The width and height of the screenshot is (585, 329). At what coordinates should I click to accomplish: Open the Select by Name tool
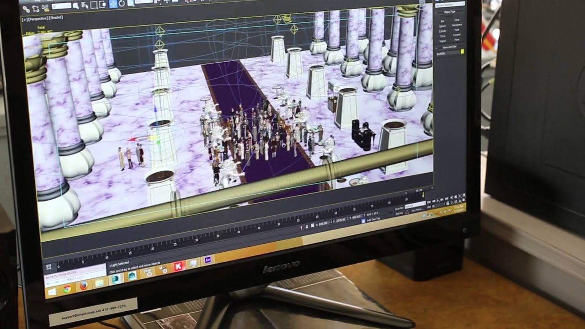(85, 5)
